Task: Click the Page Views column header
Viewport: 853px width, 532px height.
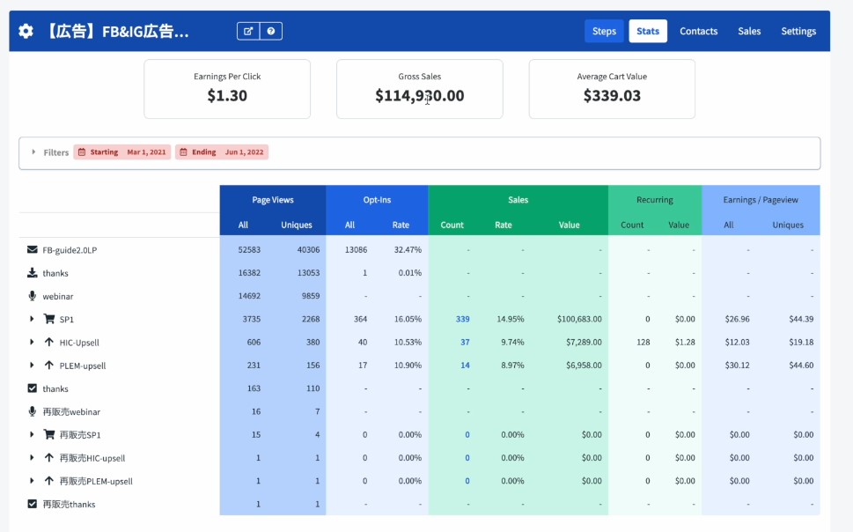Action: (273, 200)
